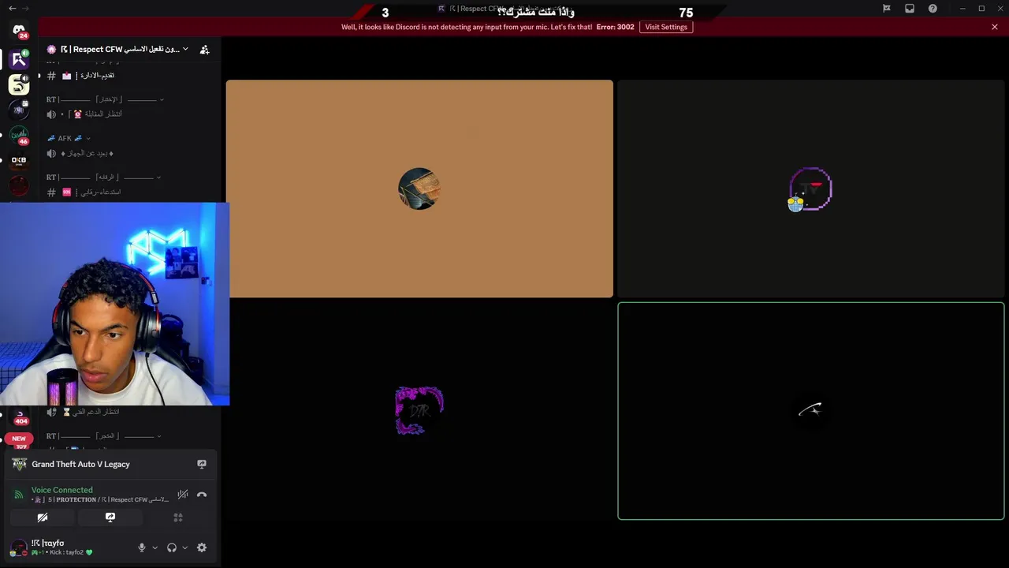The height and width of the screenshot is (568, 1009).
Task: Open the cream-colored server with speaker badge
Action: click(x=19, y=84)
